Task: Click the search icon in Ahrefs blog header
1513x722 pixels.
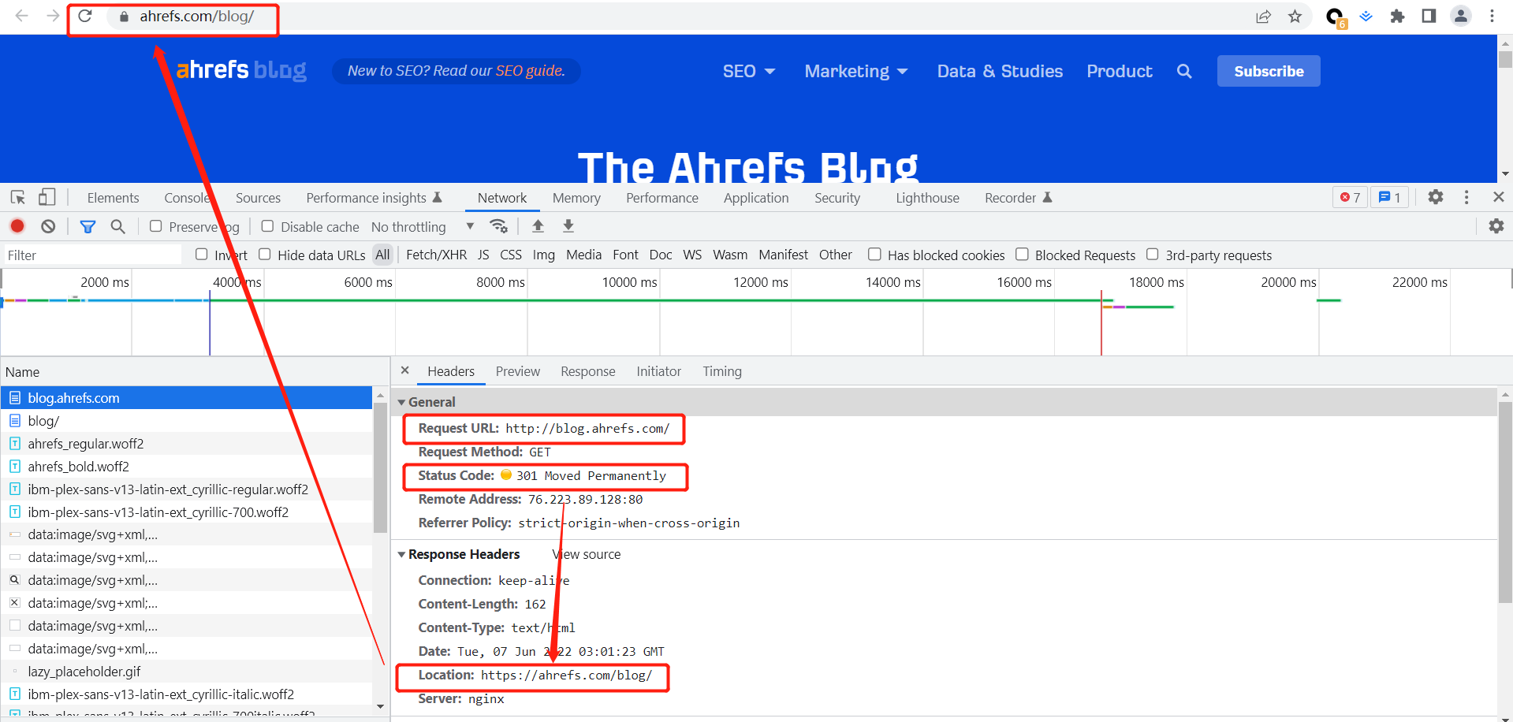Action: (x=1184, y=71)
